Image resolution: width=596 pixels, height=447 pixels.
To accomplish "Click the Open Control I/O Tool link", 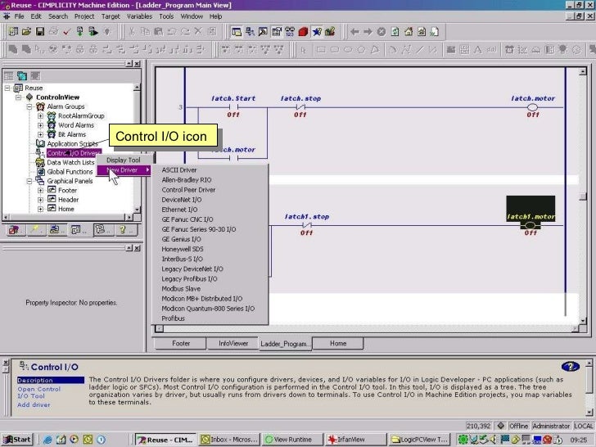I will click(x=39, y=392).
